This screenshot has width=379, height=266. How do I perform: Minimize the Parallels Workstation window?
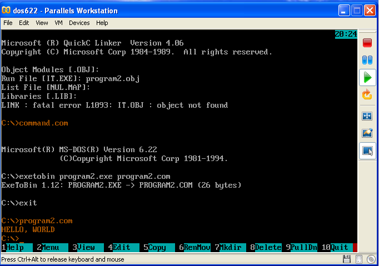coord(344,11)
